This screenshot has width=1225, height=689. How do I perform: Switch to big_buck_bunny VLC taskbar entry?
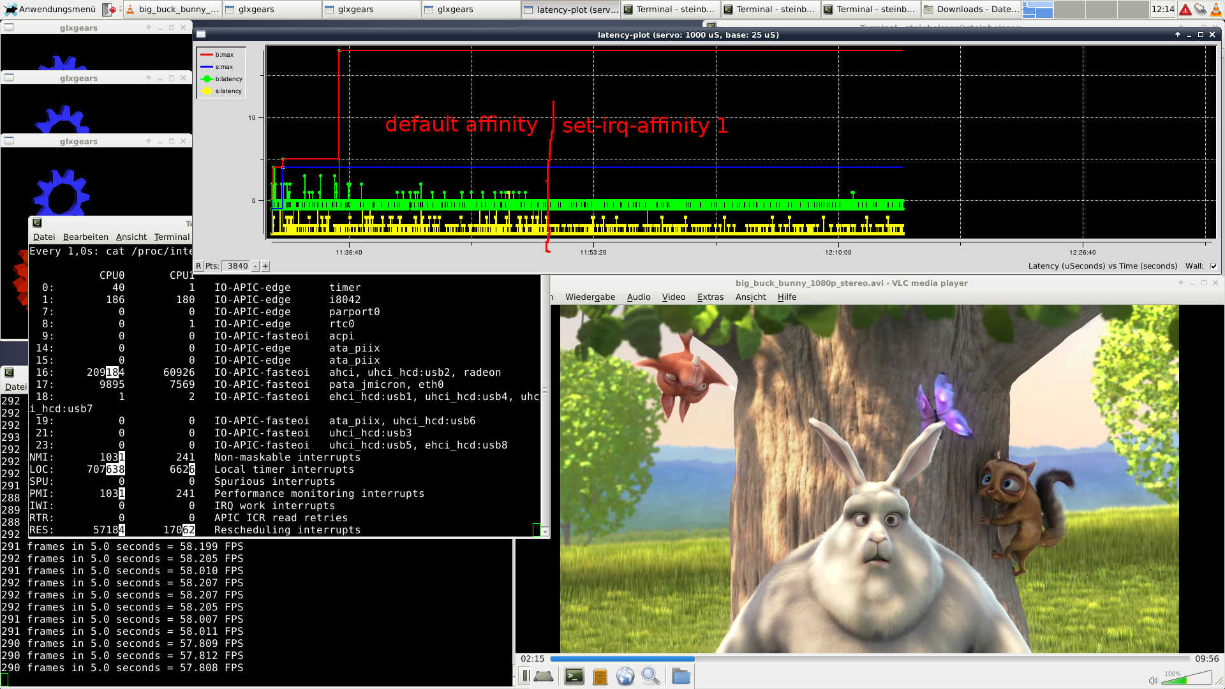172,9
